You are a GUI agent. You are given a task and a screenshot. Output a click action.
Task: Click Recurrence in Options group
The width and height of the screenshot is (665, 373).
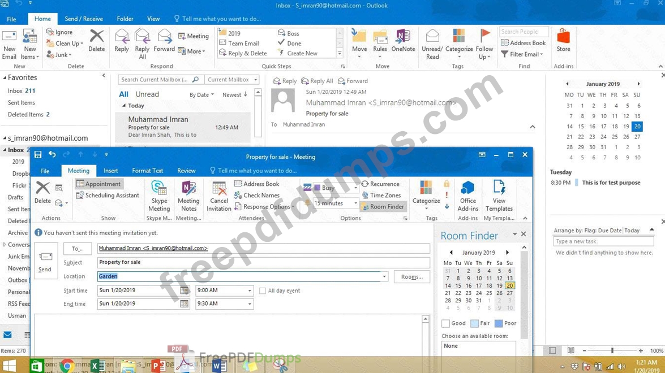point(380,184)
